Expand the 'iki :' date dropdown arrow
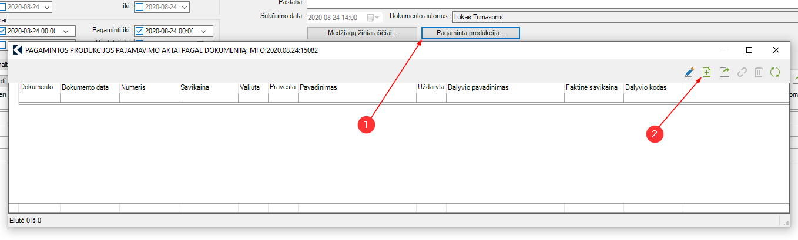 click(x=185, y=7)
